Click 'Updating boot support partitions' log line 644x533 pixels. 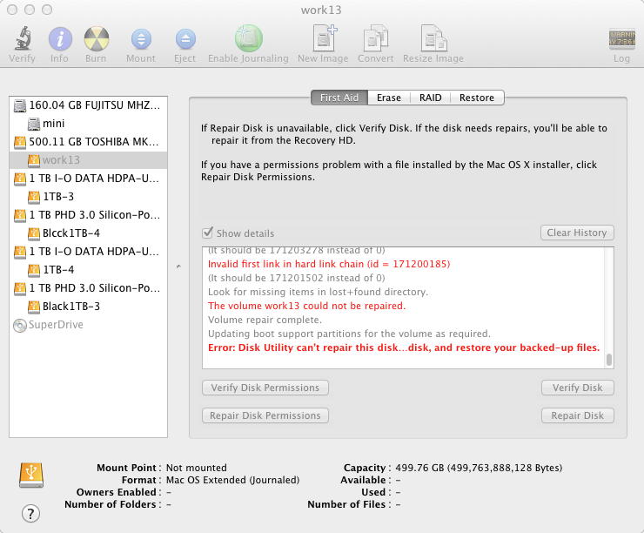tap(349, 334)
